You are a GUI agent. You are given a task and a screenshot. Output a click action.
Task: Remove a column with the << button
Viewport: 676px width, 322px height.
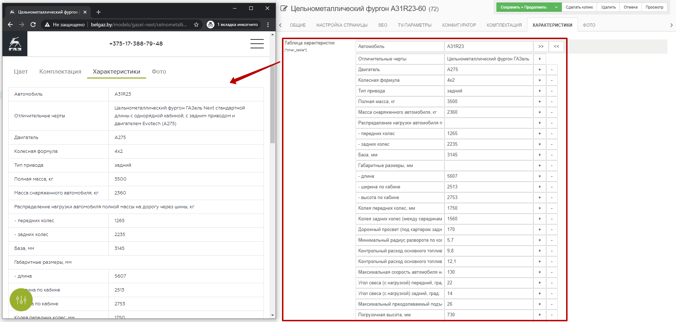pyautogui.click(x=557, y=47)
